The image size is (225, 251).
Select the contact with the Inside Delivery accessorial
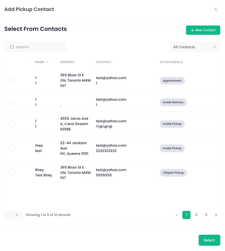coord(12,102)
